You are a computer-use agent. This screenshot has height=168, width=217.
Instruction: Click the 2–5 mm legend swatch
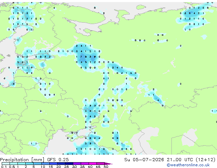[x=29, y=164]
